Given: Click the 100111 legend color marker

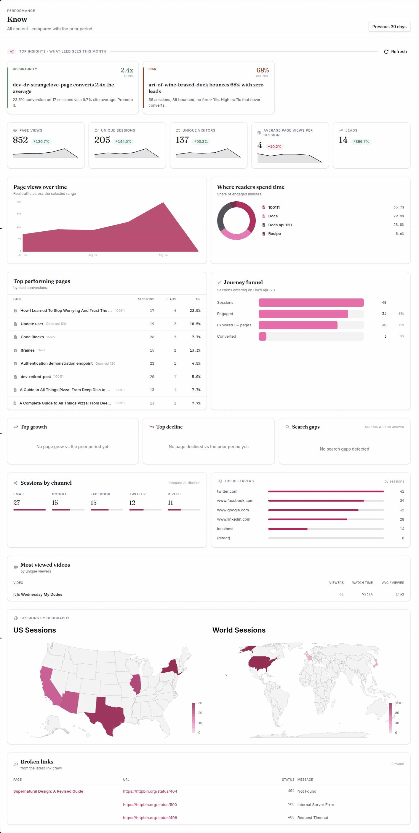Looking at the screenshot, I should click(x=264, y=207).
